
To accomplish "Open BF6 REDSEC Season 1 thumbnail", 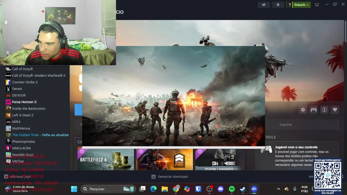I will 220,159.
